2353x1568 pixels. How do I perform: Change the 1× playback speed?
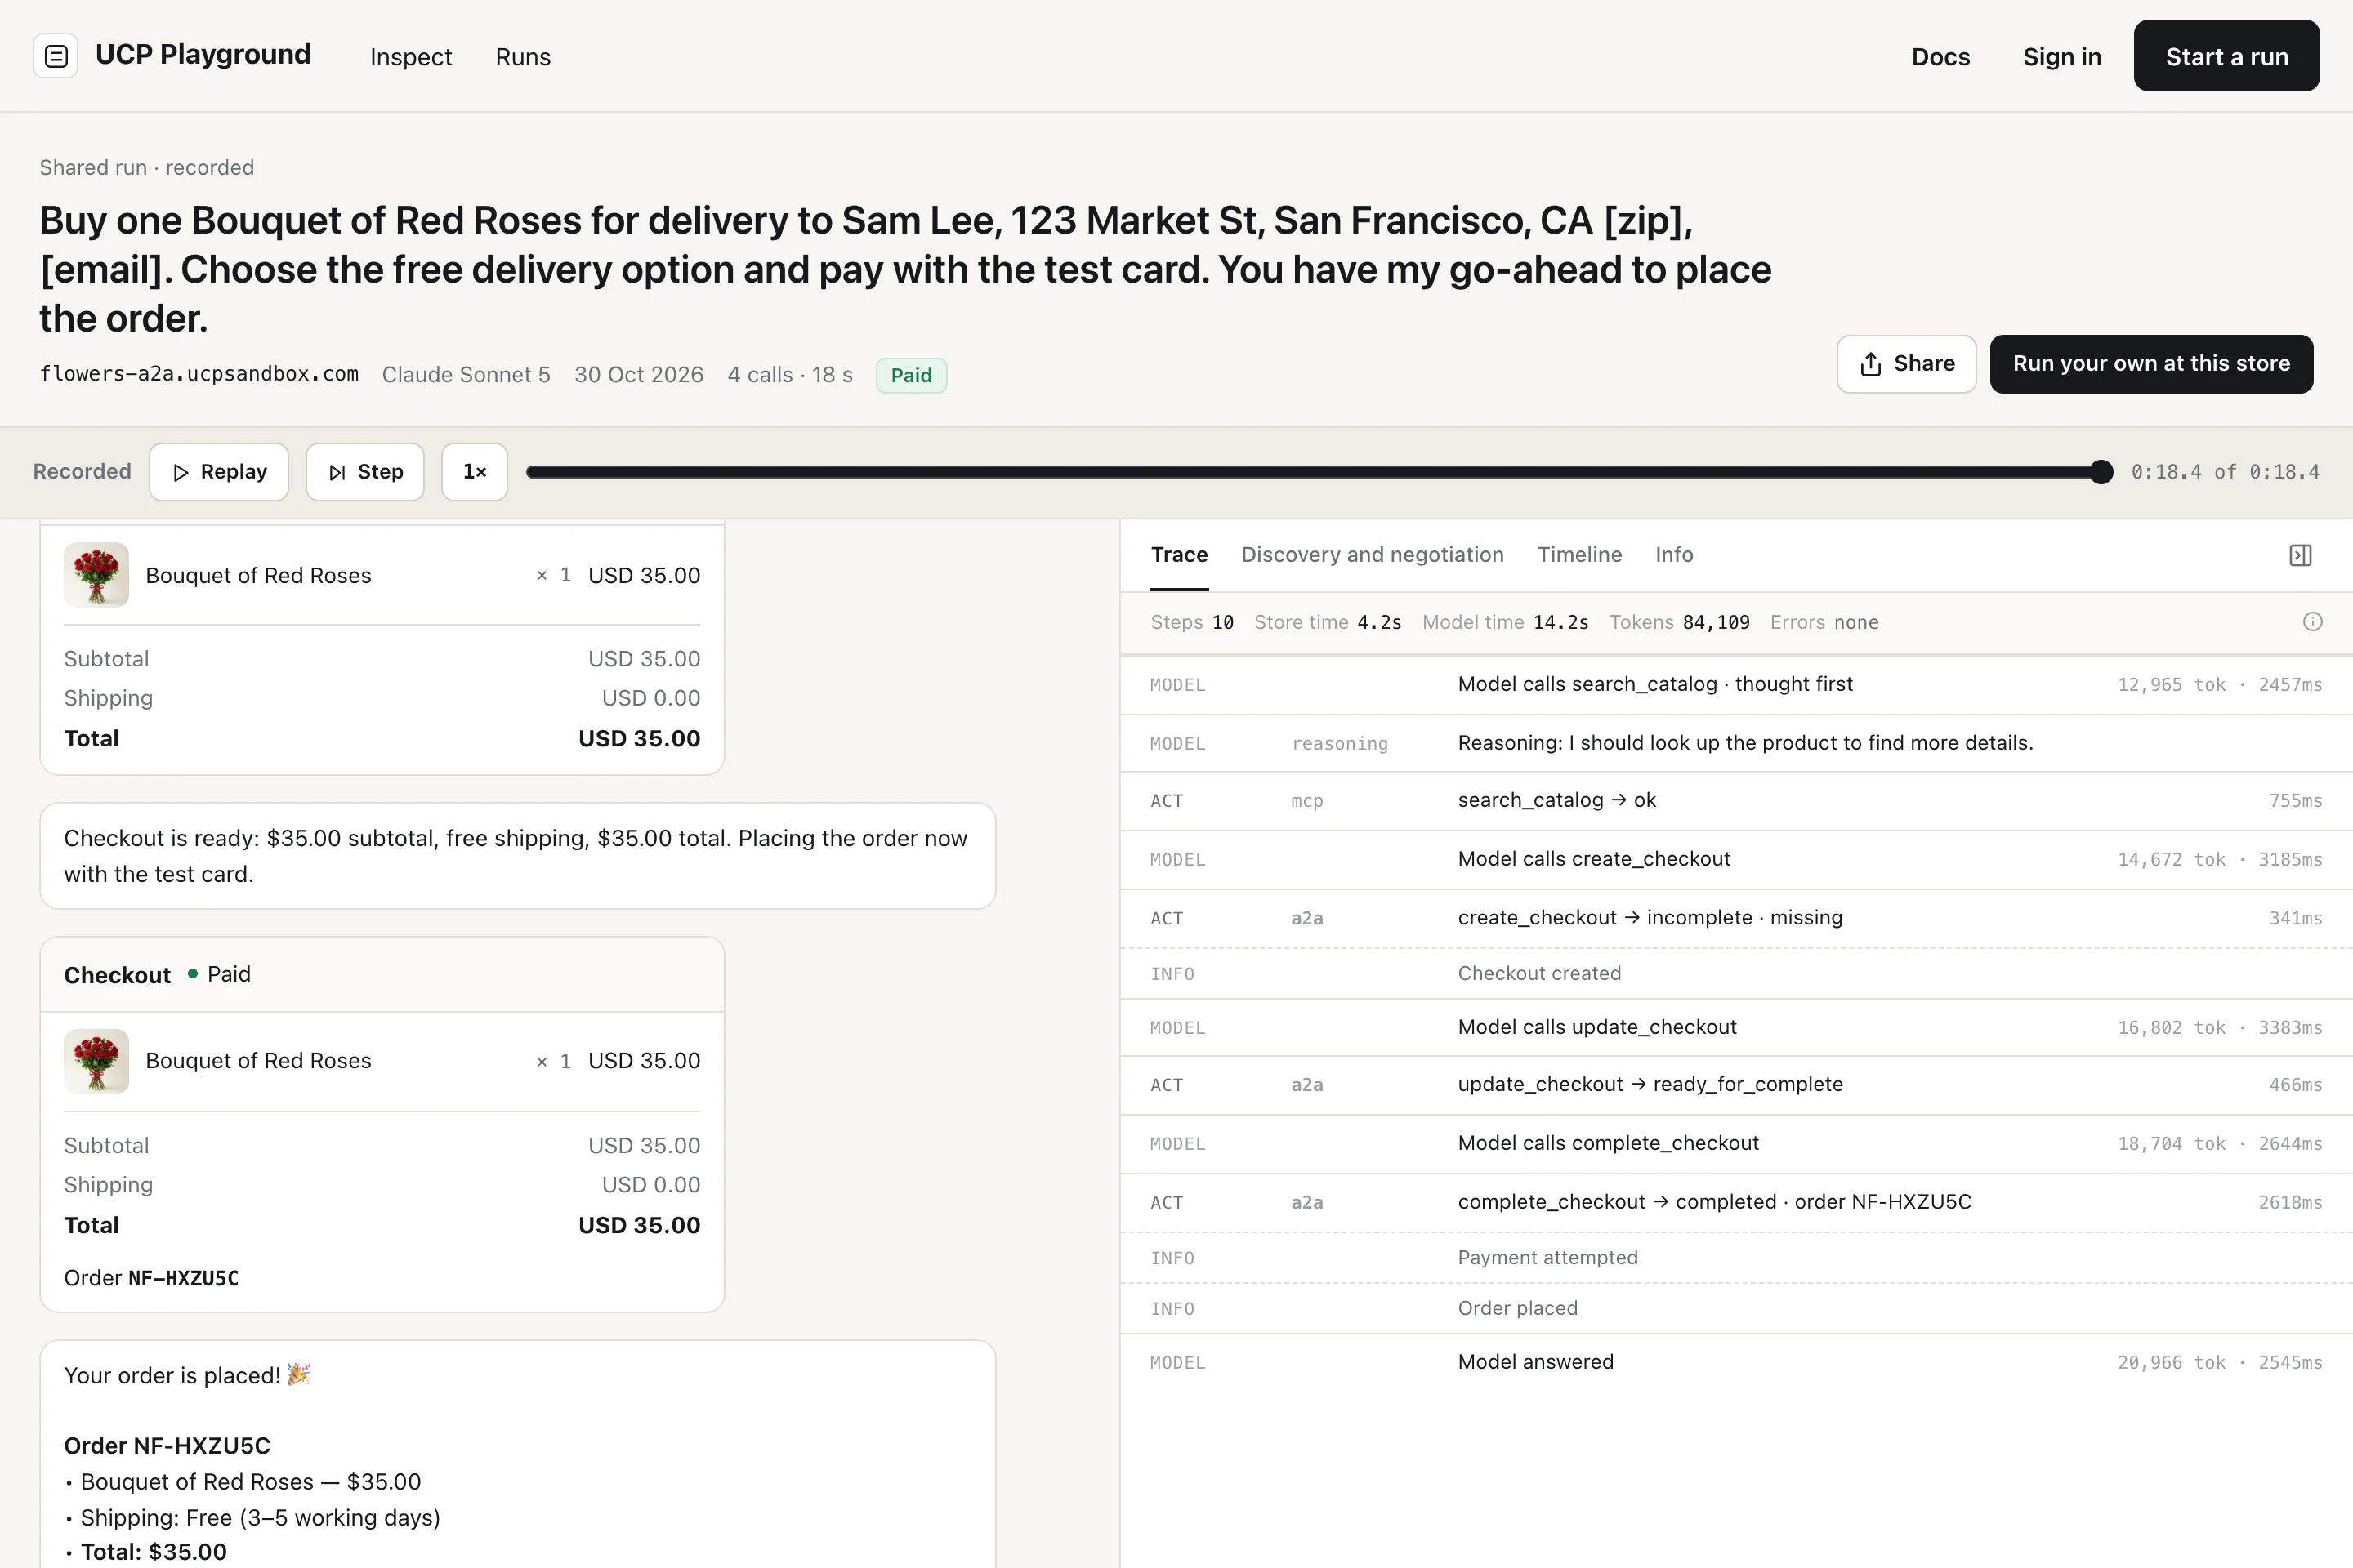click(474, 472)
